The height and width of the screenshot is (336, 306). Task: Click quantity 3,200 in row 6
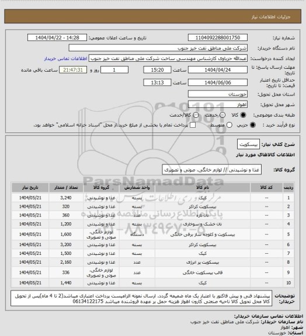[66, 244]
